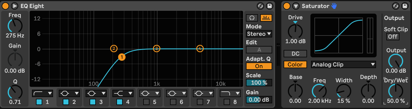Toggle the EQ Eight spectrum analyzer icon
This screenshot has height=109, width=412.
(266, 18)
